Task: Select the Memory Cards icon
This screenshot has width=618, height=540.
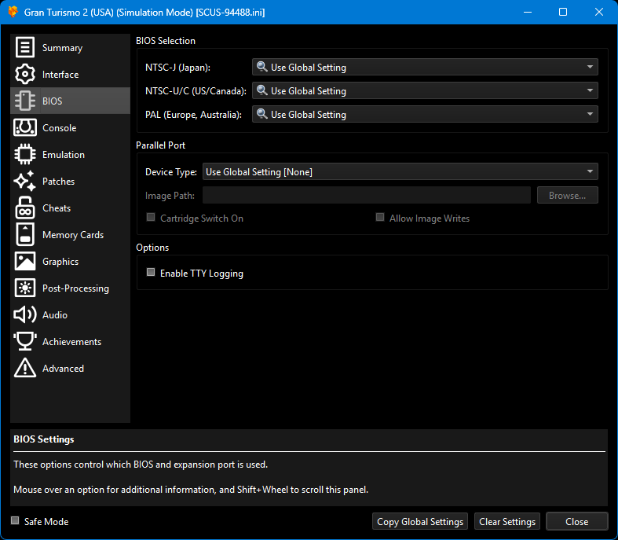Action: (x=25, y=235)
